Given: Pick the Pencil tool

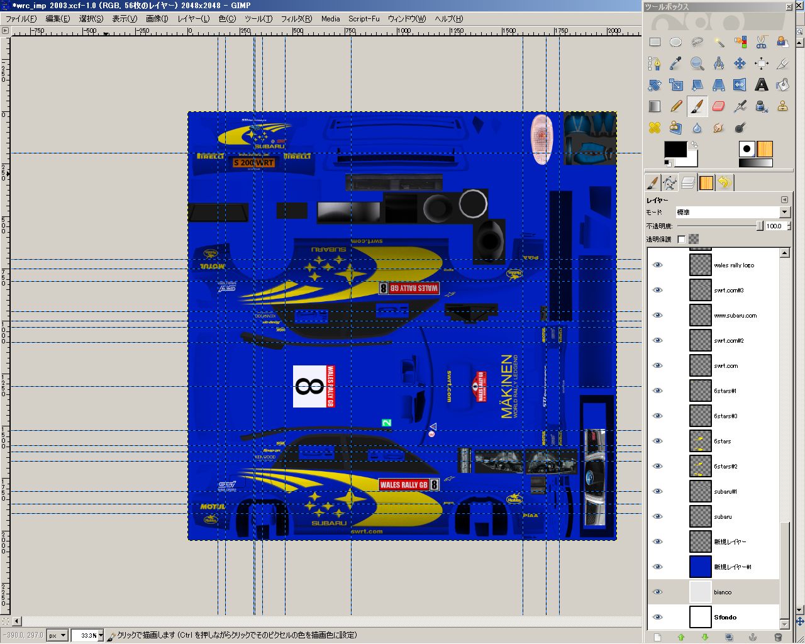Looking at the screenshot, I should tap(675, 106).
